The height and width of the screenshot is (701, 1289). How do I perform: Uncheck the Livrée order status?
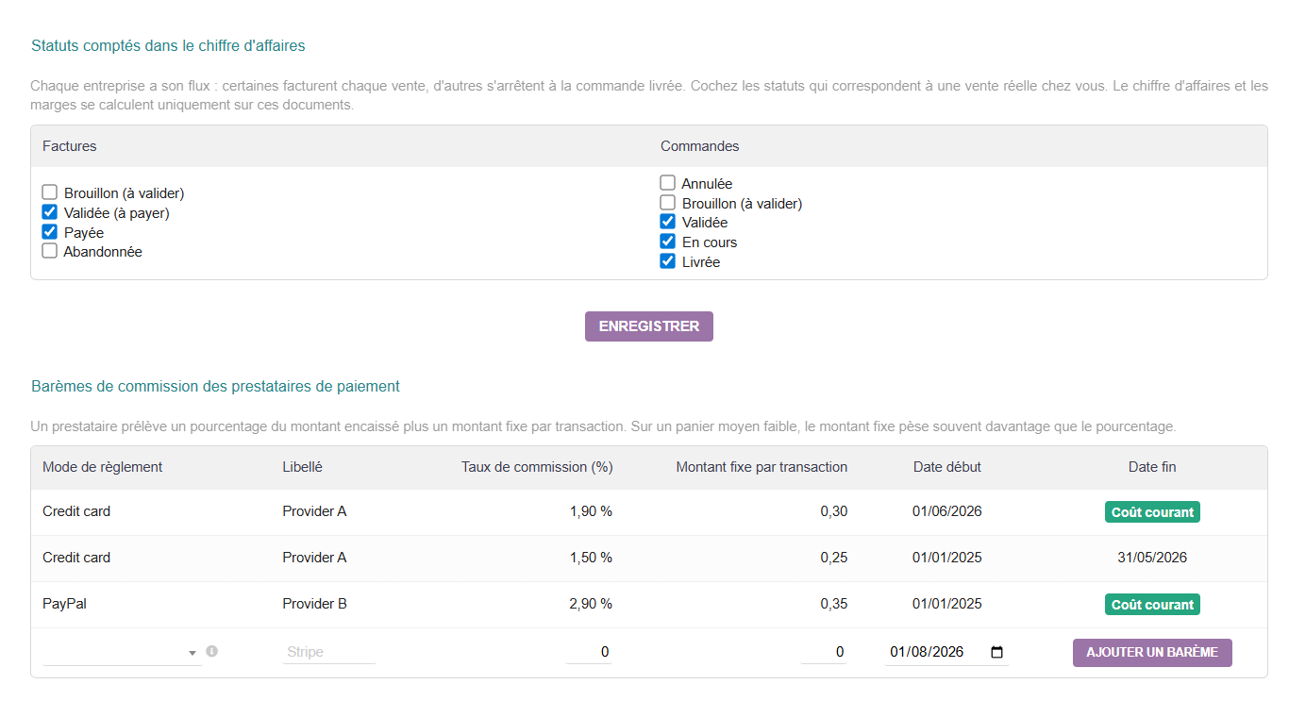pos(668,261)
